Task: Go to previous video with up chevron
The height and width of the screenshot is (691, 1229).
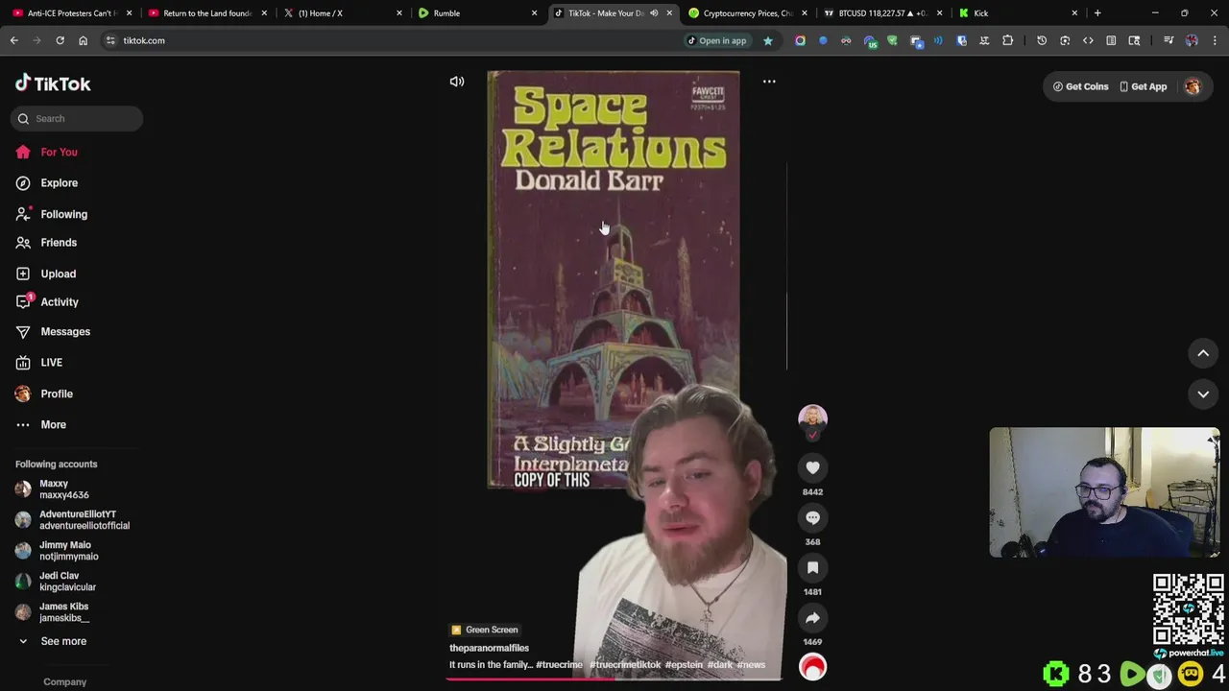Action: 1203,353
